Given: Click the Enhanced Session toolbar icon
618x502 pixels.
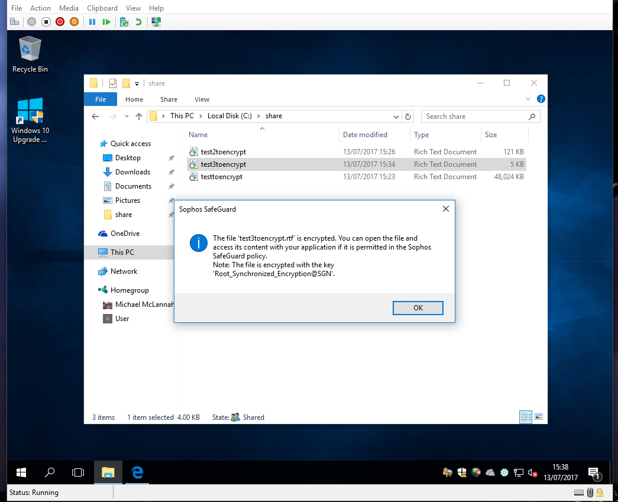Looking at the screenshot, I should coord(156,22).
